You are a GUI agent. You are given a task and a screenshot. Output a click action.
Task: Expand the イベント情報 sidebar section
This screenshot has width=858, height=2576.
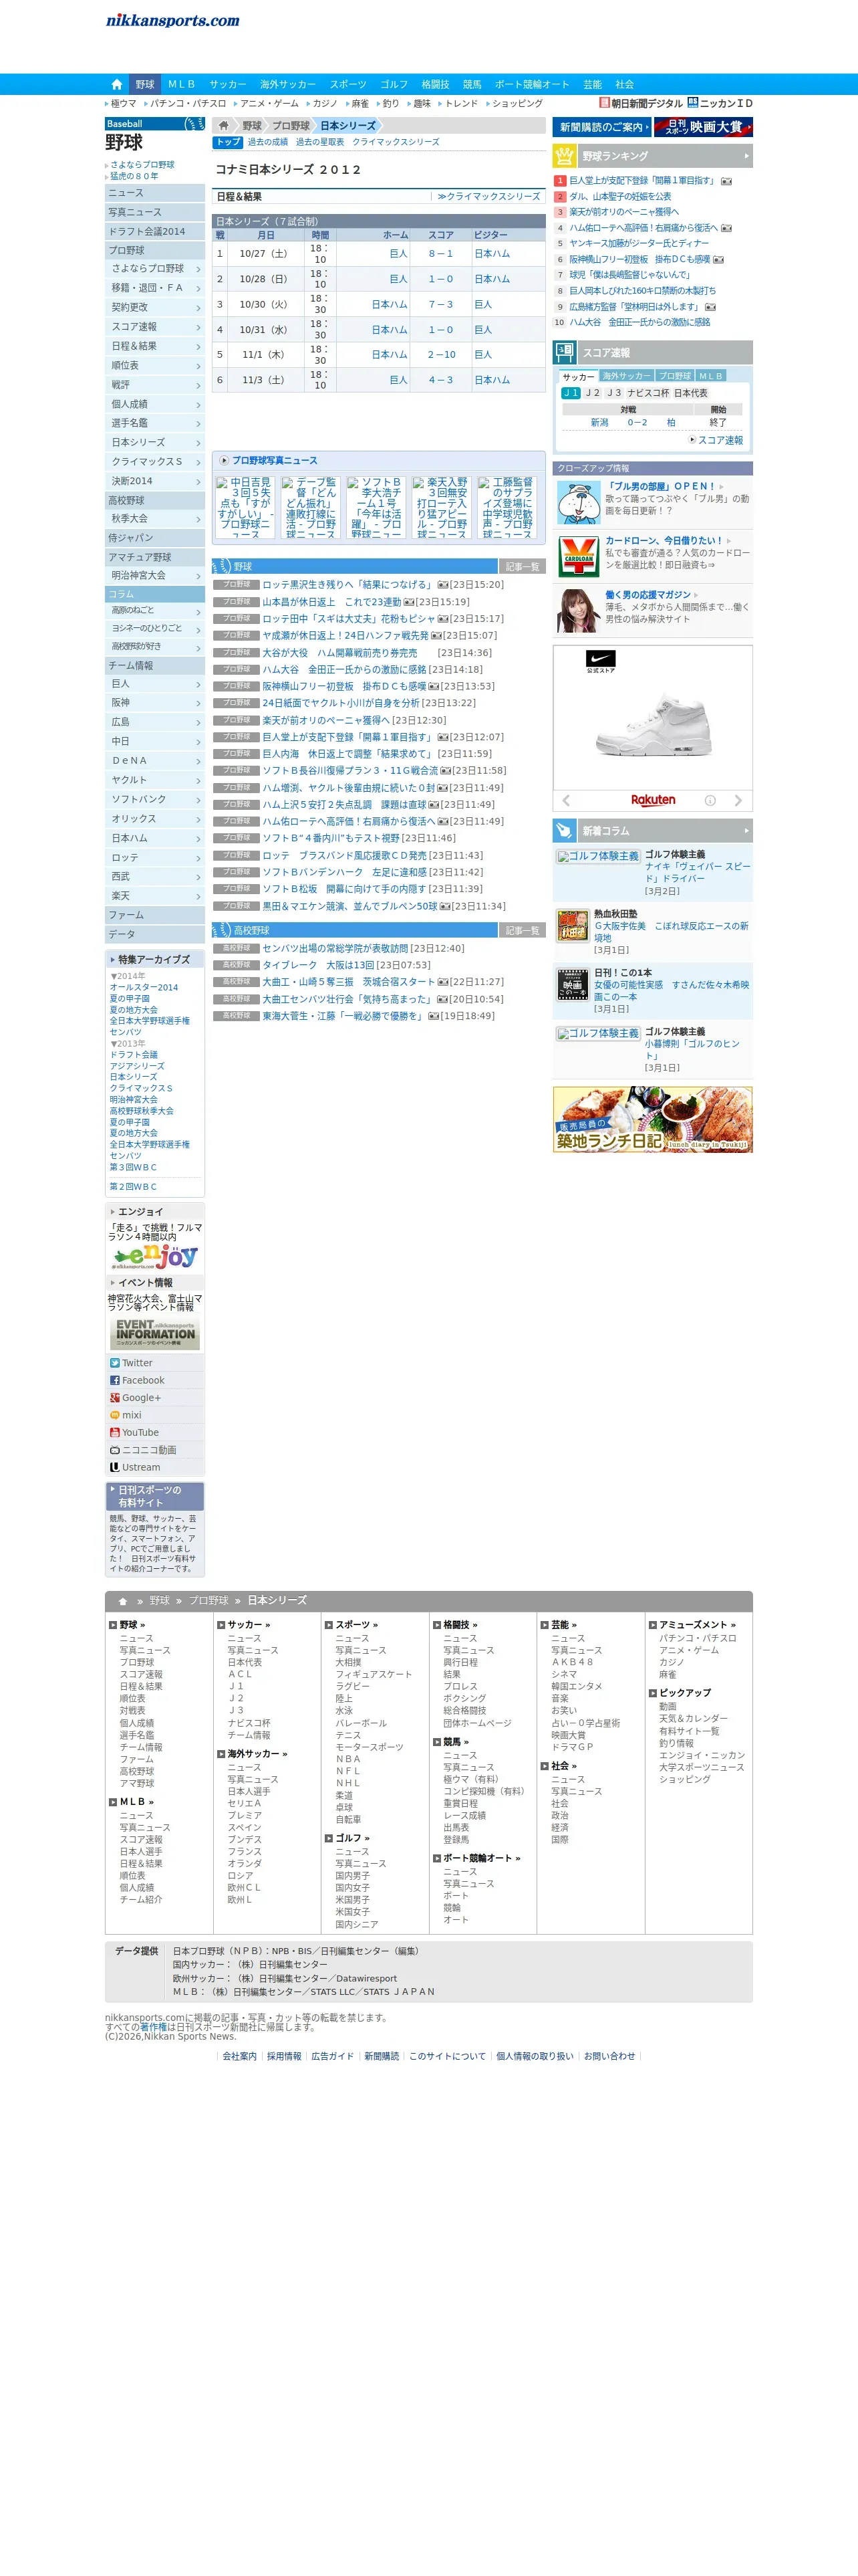point(155,1282)
